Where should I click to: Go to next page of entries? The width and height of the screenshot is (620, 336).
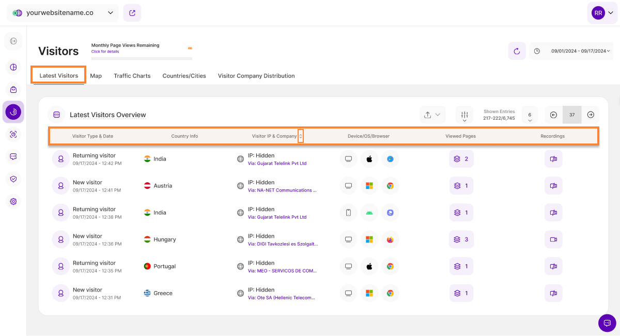(591, 115)
